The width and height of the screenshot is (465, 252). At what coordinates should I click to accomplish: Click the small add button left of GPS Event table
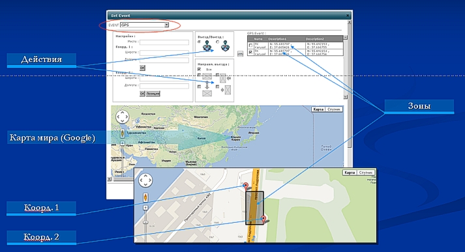coord(240,54)
